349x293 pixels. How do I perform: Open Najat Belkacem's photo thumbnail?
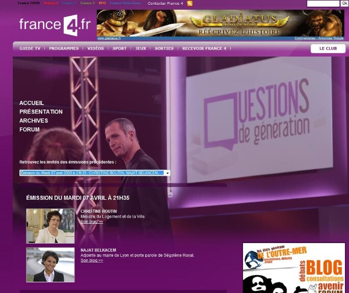pos(50,264)
